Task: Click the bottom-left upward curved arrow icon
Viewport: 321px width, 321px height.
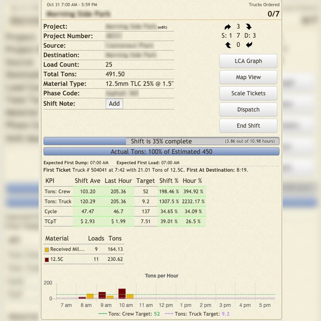Action: click(x=228, y=45)
